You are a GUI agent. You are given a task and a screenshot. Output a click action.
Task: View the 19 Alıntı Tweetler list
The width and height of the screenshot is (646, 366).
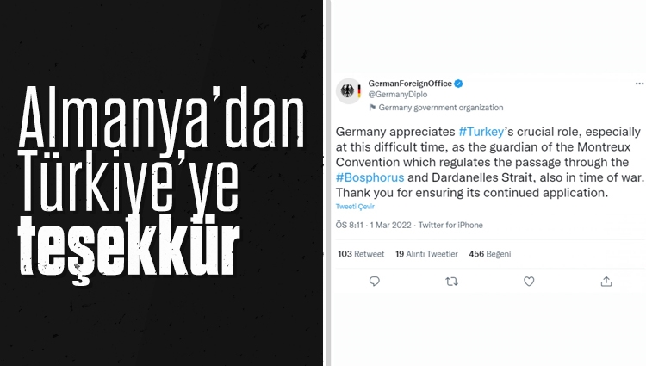[426, 254]
